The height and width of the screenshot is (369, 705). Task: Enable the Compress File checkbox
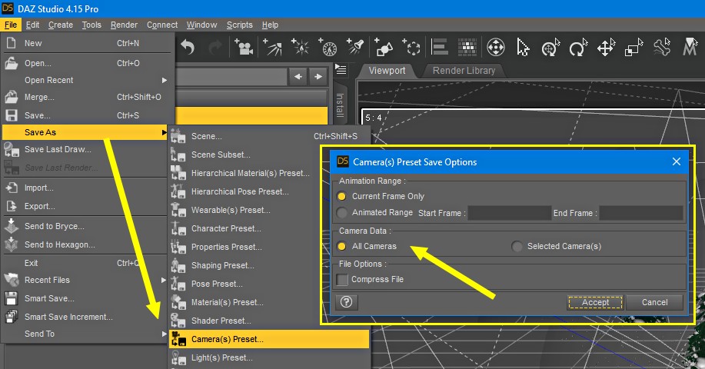click(342, 280)
